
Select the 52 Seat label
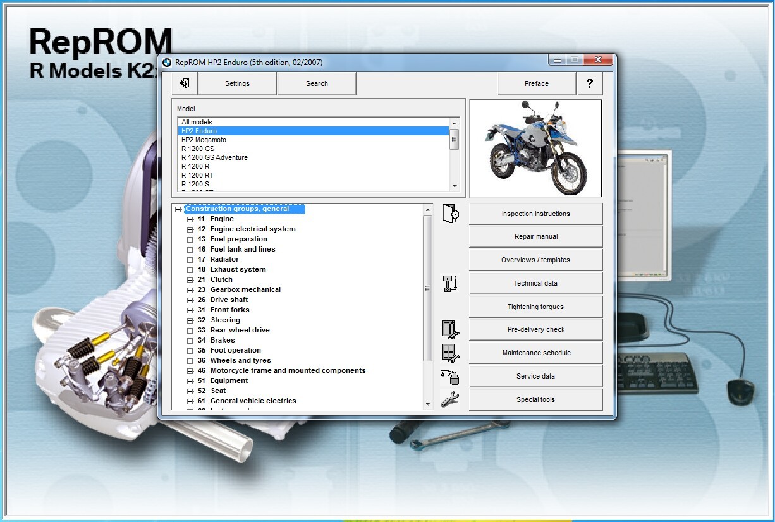[211, 391]
